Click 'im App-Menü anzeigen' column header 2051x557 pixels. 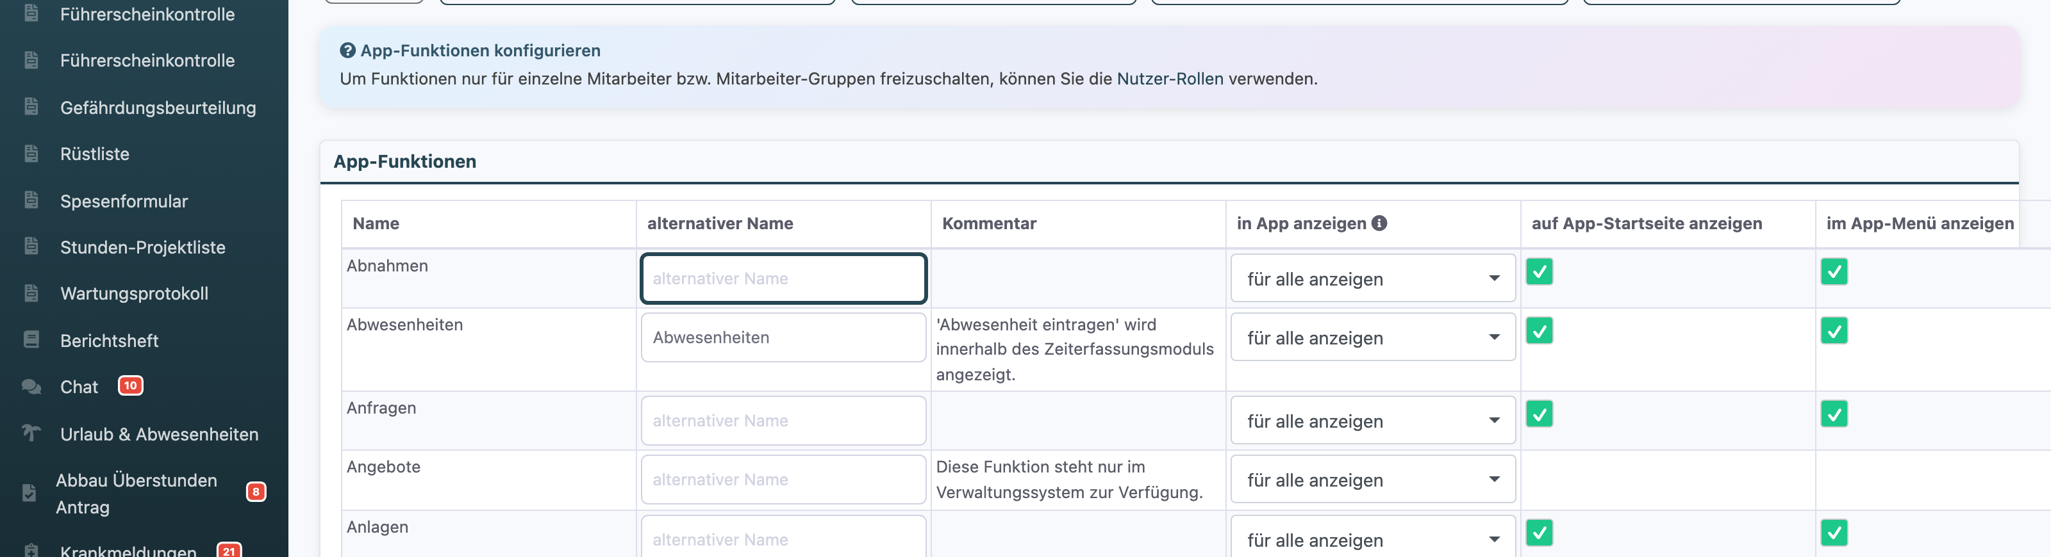1920,223
